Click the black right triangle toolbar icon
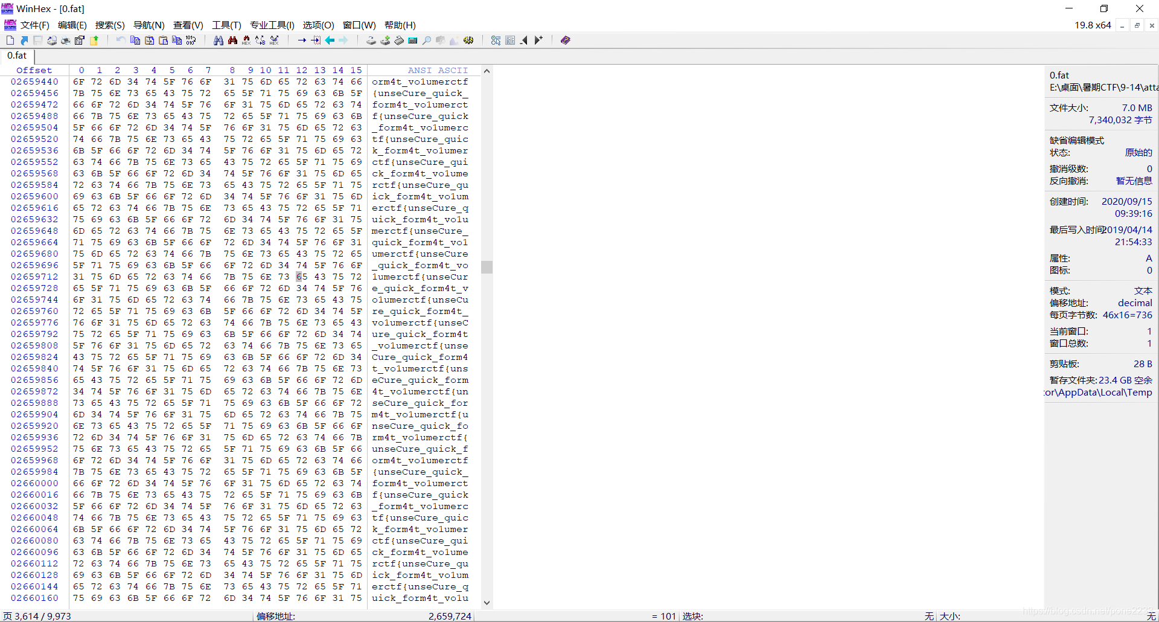The image size is (1159, 622). tap(538, 40)
